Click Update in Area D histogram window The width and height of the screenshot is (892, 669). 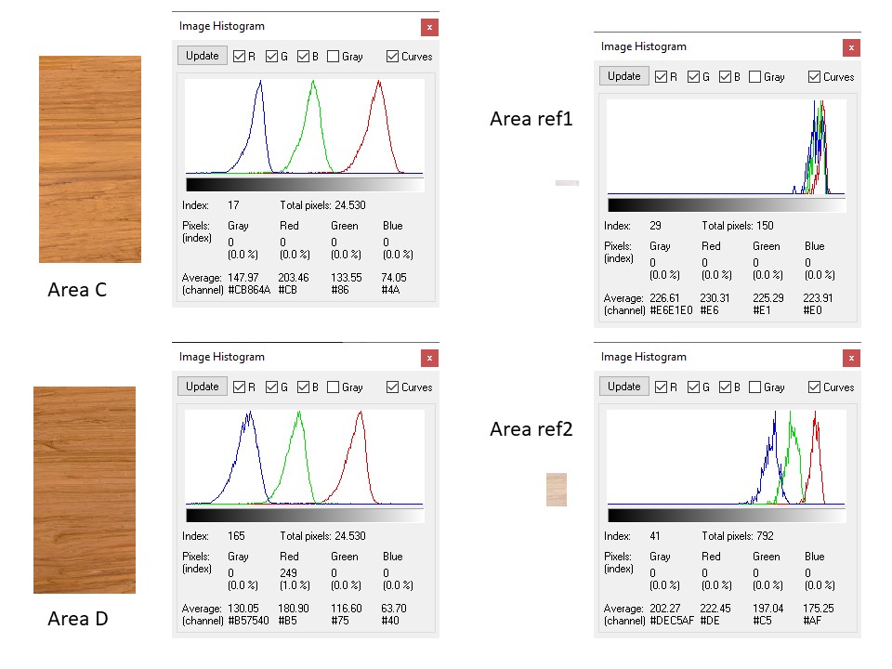click(202, 387)
